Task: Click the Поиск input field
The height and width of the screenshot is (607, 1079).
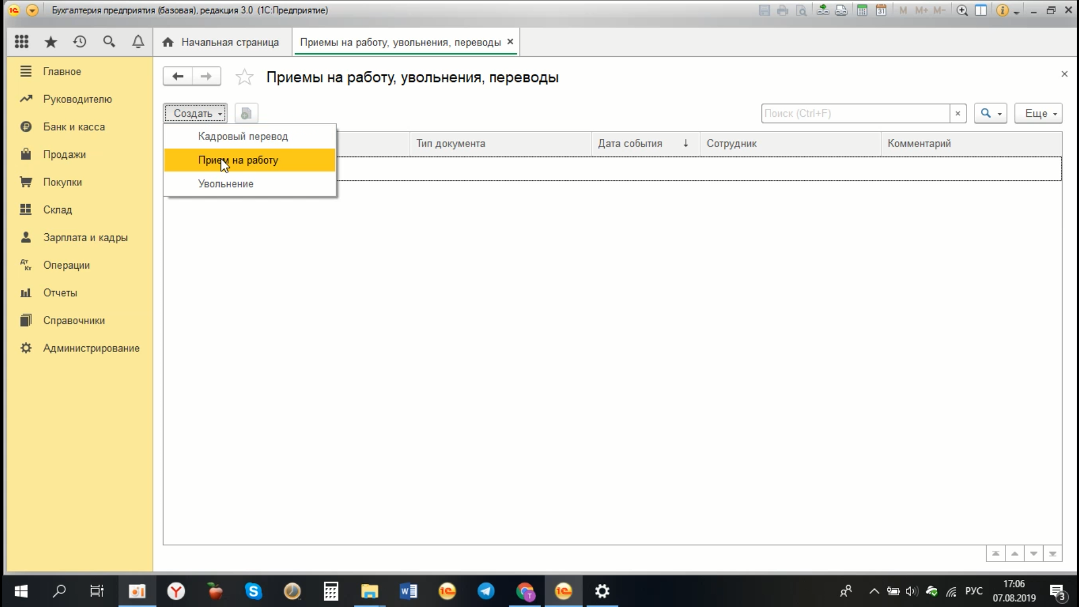Action: point(856,112)
